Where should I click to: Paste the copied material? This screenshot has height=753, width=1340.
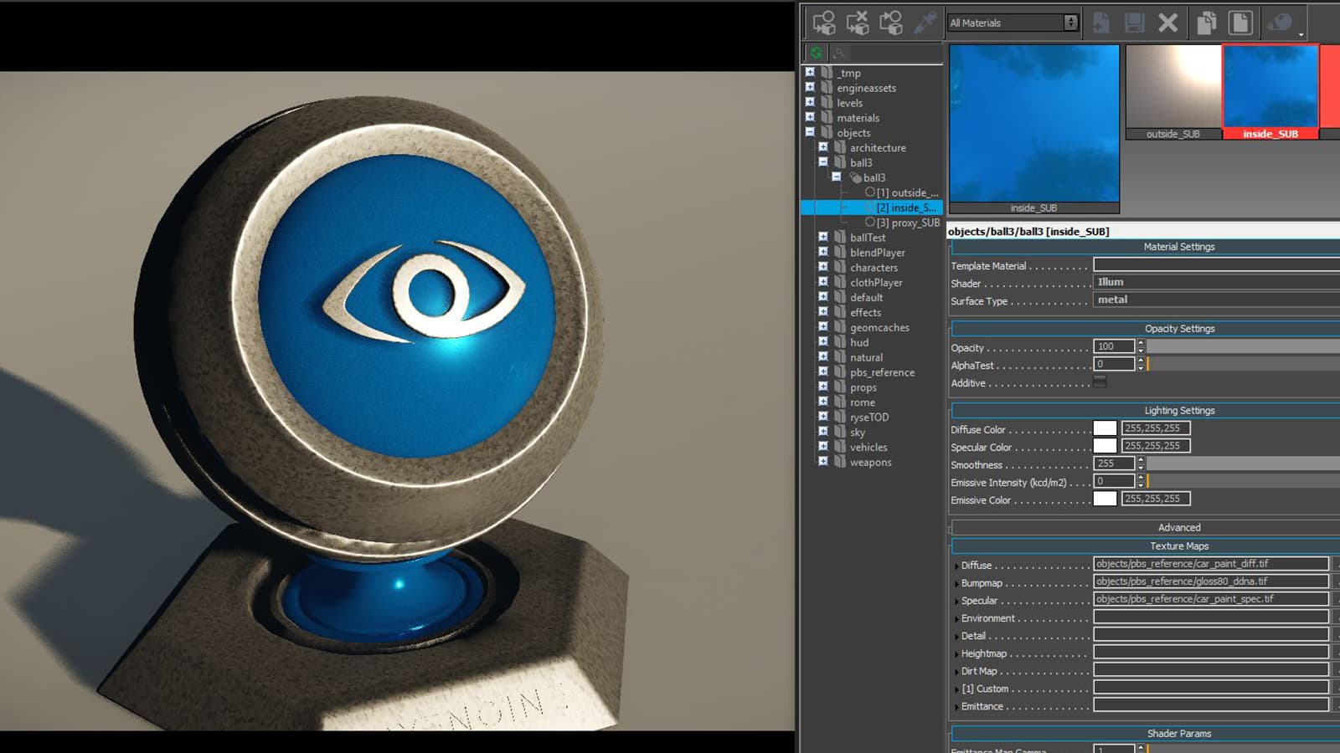coord(1242,23)
